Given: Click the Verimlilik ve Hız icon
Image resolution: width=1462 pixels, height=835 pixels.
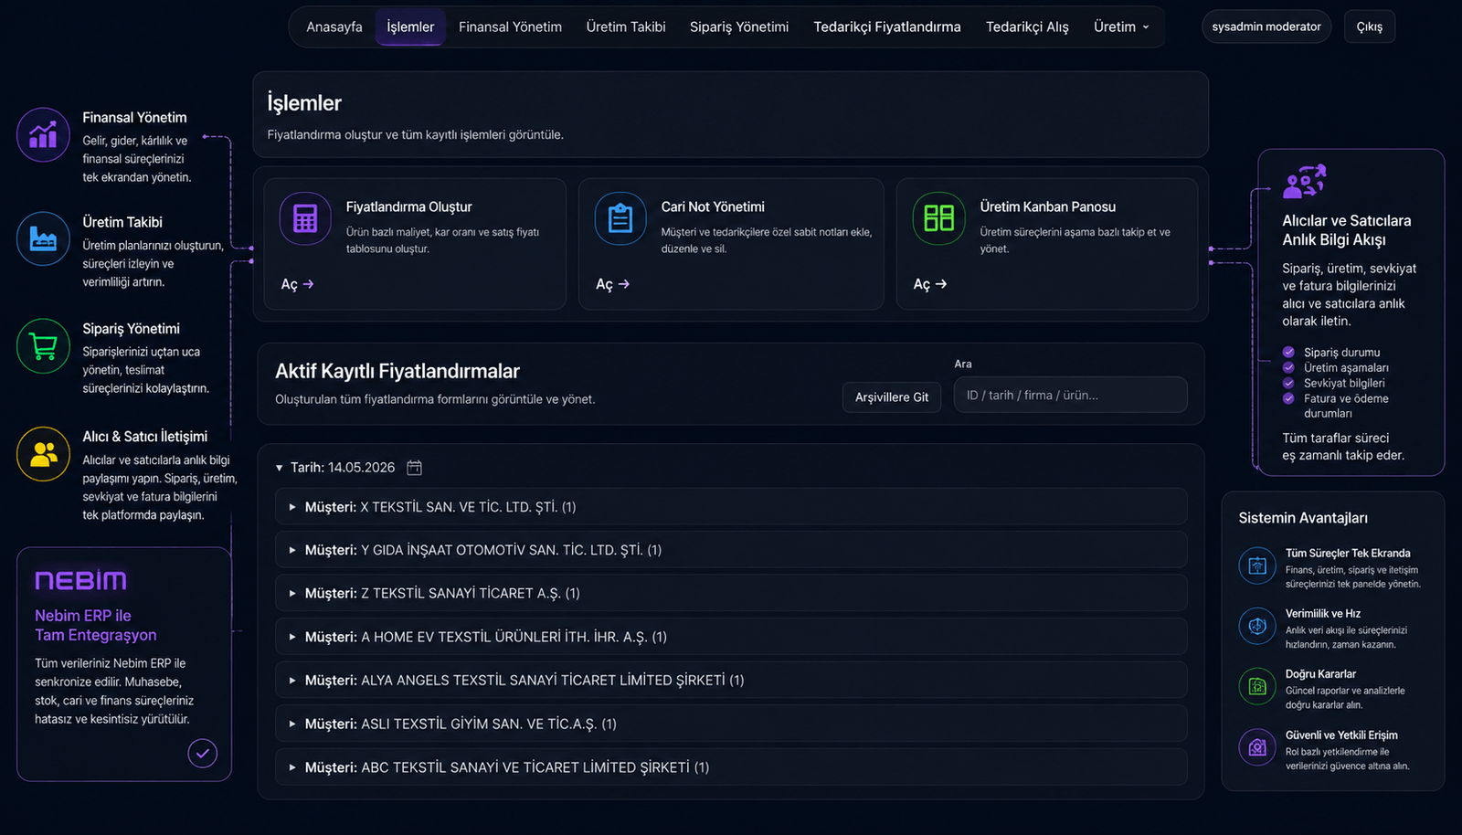Looking at the screenshot, I should 1257,626.
